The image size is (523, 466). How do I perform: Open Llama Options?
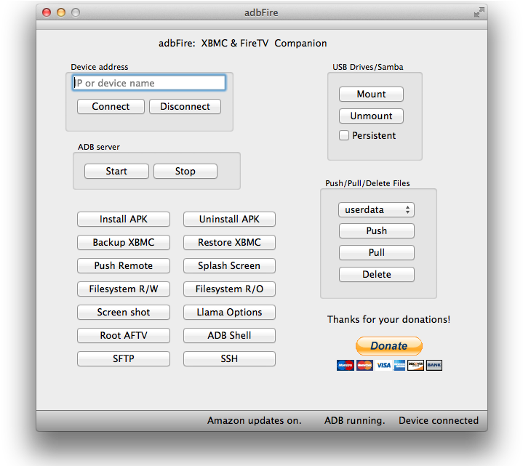pyautogui.click(x=229, y=312)
